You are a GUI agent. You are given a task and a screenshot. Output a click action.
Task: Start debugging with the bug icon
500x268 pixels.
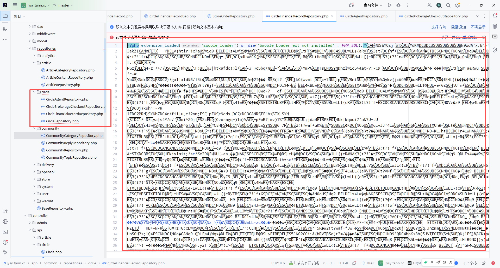(398, 5)
